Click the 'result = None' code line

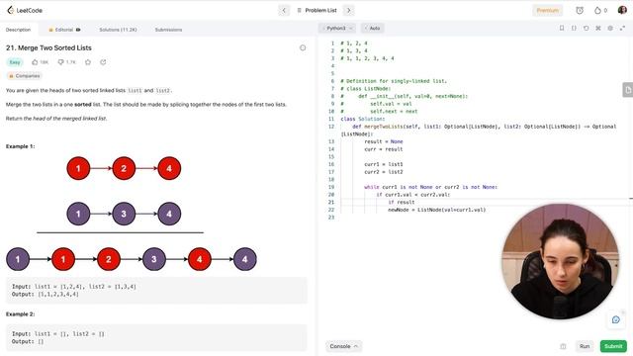[x=384, y=141]
